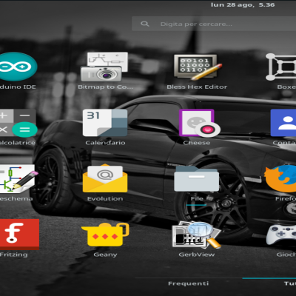
Task: Focus the 'Digita per cercare...' search field
Action: pos(214,24)
